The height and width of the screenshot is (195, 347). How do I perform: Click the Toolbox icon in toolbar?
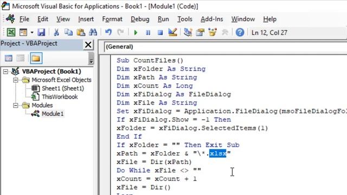(x=225, y=32)
